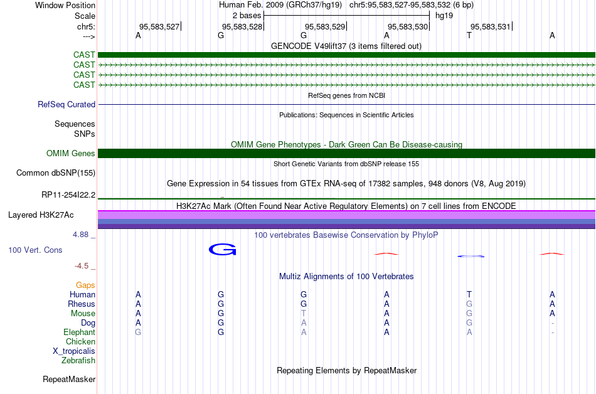
Task: Select the dark green OMIM Genes bar
Action: pos(347,154)
